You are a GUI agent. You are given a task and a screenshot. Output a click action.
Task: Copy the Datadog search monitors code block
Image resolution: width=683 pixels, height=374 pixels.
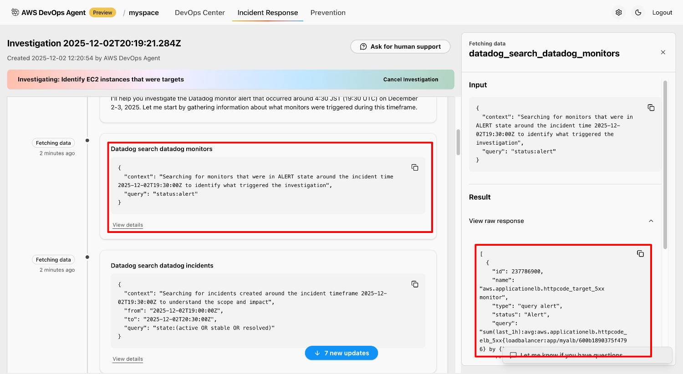[x=415, y=167]
